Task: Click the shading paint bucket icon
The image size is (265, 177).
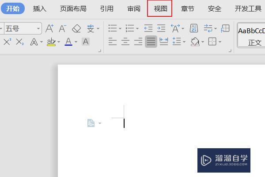Action: (195, 42)
